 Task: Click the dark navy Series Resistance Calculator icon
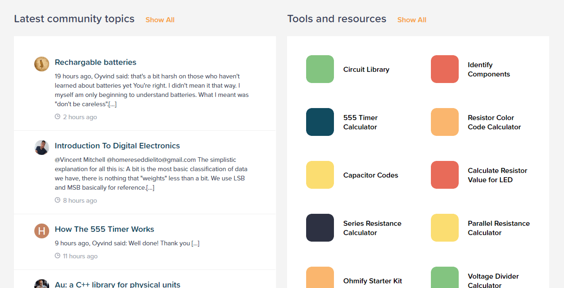pos(320,228)
